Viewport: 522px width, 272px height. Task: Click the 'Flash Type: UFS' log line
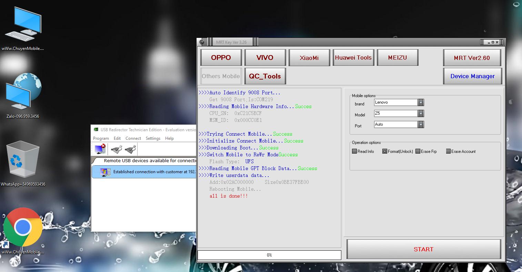[x=231, y=161]
